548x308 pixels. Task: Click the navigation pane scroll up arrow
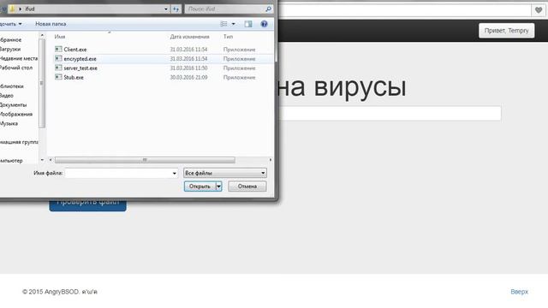(42, 35)
